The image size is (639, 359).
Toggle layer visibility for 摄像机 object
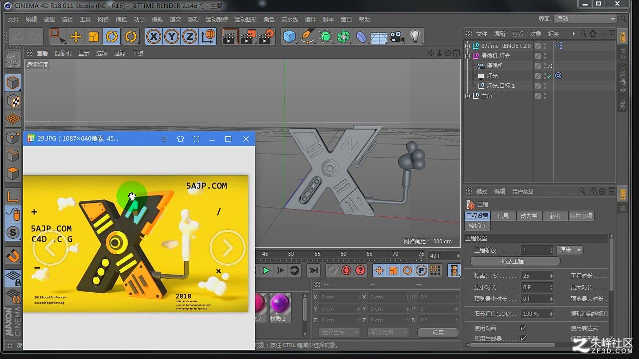click(538, 66)
